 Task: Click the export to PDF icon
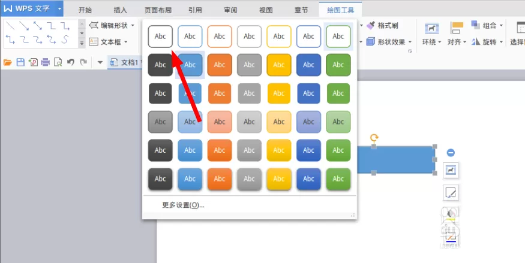(33, 62)
